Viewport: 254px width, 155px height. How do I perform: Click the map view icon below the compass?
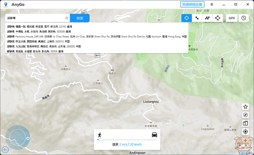tap(246, 123)
